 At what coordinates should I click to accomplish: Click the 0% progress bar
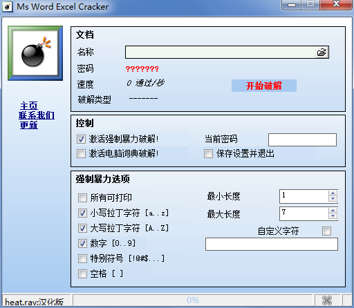point(193,300)
